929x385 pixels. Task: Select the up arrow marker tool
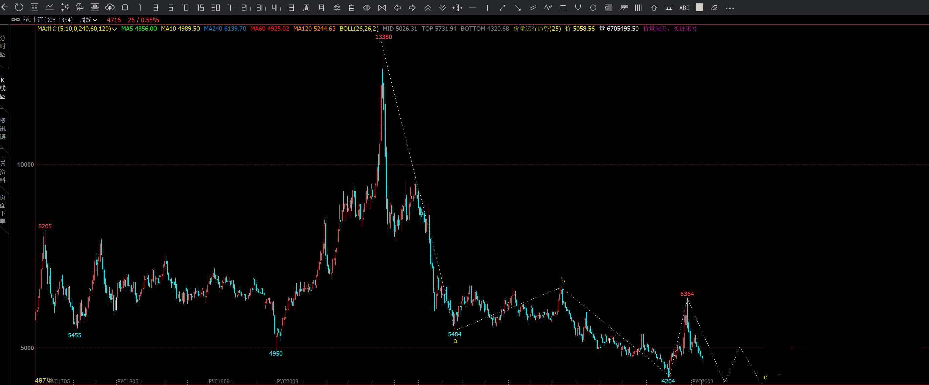tap(654, 8)
